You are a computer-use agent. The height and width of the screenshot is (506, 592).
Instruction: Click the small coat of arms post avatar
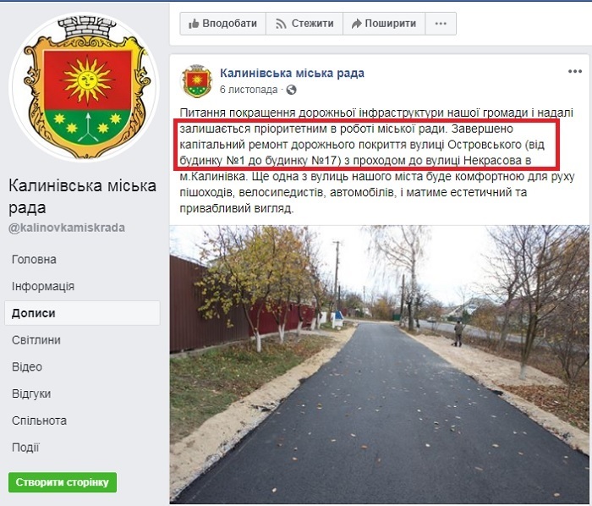tap(197, 81)
